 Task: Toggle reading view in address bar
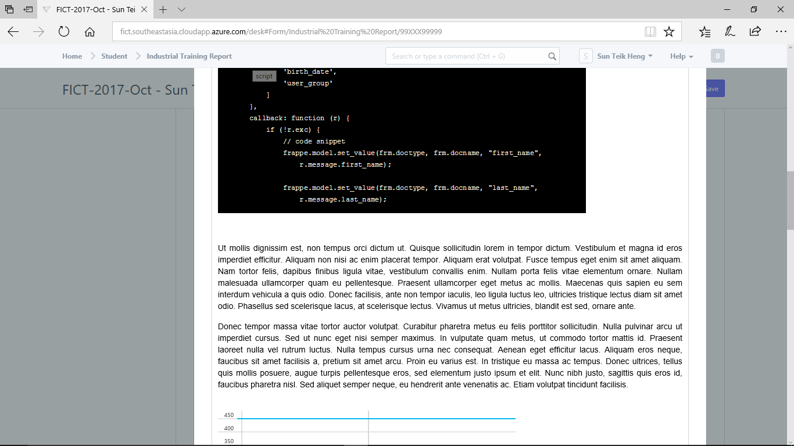pyautogui.click(x=650, y=32)
